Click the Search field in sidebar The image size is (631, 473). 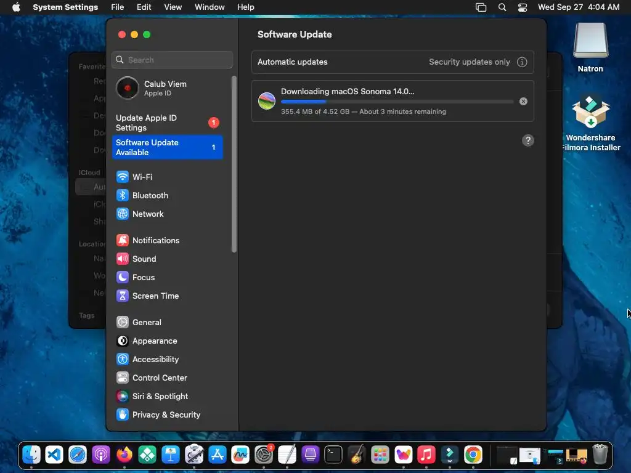point(173,60)
